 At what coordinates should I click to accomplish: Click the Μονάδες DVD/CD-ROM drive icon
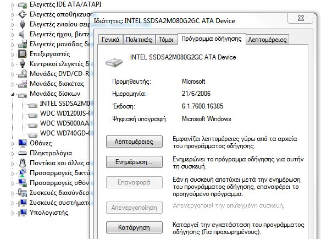(x=23, y=74)
